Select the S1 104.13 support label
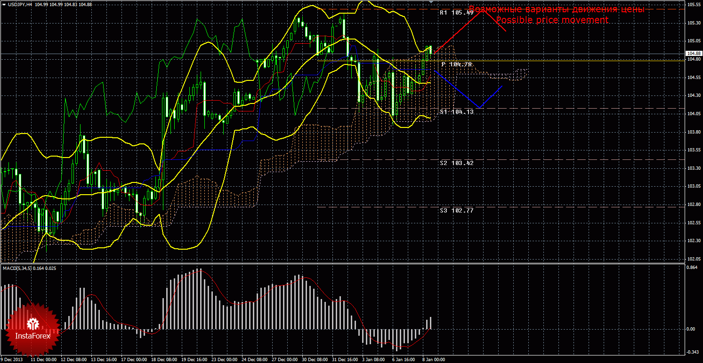703x363 pixels. pos(456,112)
